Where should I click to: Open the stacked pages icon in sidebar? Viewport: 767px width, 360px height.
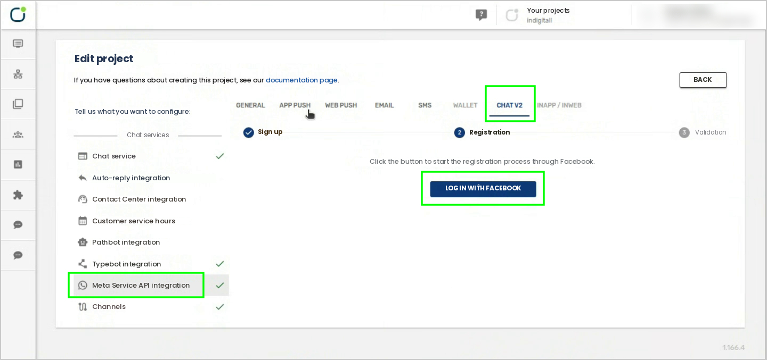[18, 104]
